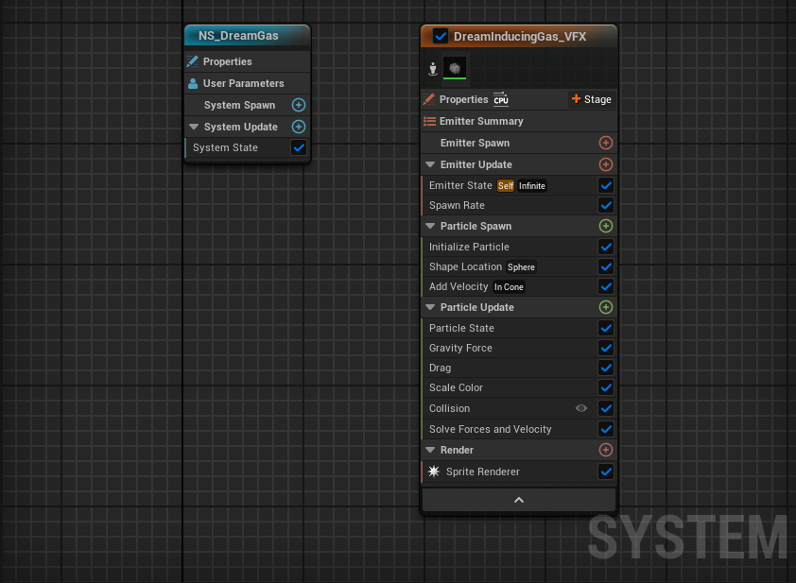Collapse the Particle Update group arrow
Image resolution: width=796 pixels, height=583 pixels.
coord(430,307)
